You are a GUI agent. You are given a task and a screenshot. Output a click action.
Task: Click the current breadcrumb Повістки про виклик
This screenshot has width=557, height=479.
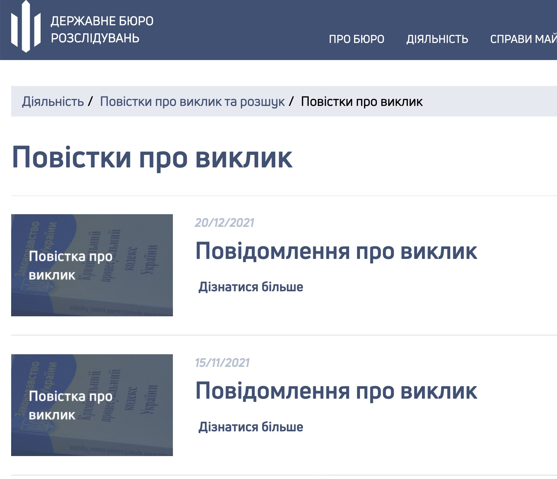coord(362,102)
